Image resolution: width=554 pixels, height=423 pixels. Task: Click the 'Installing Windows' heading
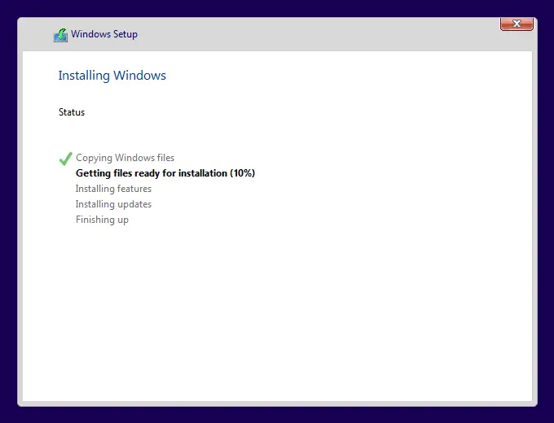coord(112,76)
